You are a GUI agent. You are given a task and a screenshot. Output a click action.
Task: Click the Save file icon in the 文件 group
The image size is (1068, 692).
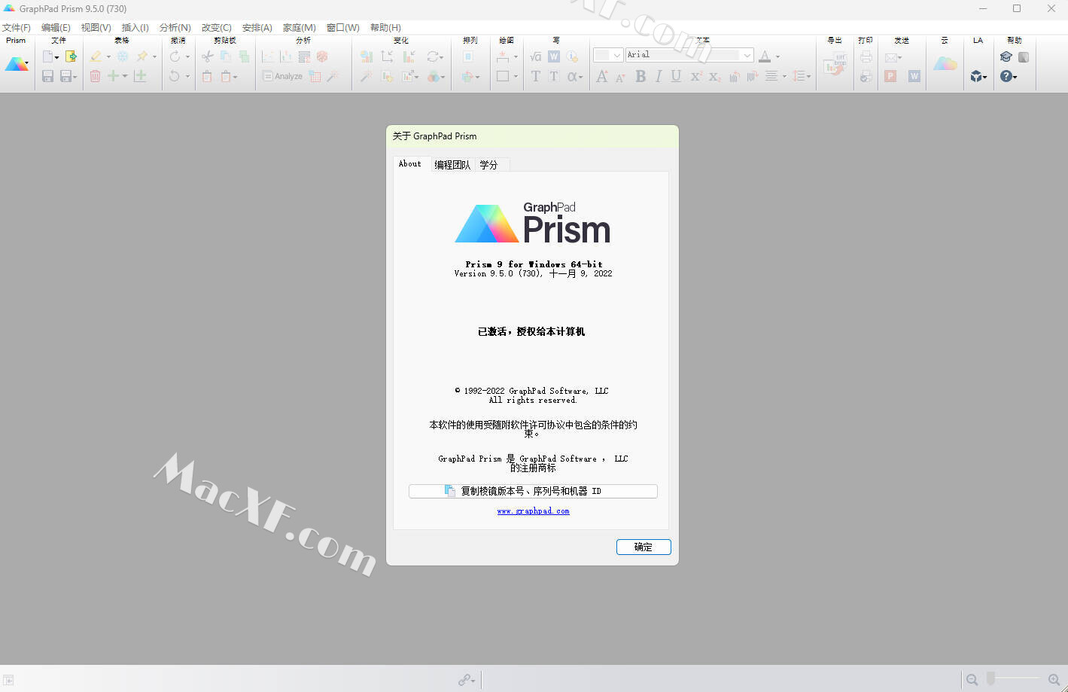48,76
